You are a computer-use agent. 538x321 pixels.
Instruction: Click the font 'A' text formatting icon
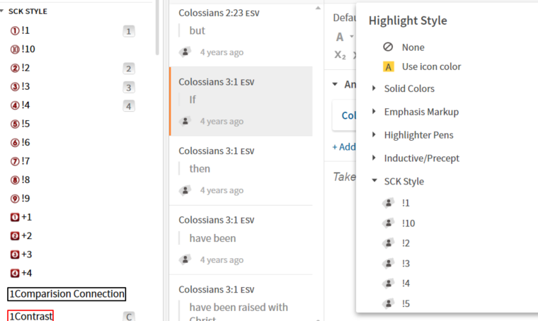[x=340, y=37]
